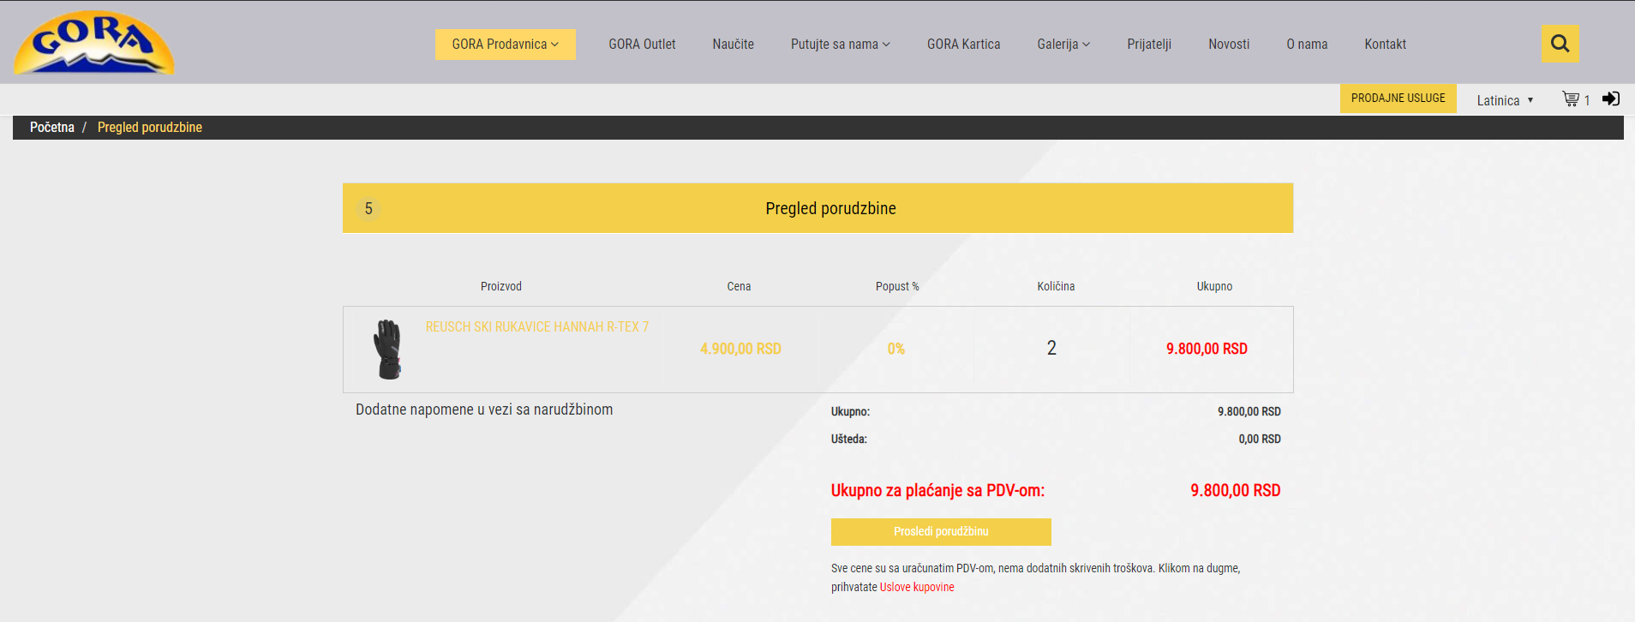Open the Prijatelji page
Viewport: 1635px width, 622px height.
pos(1149,45)
